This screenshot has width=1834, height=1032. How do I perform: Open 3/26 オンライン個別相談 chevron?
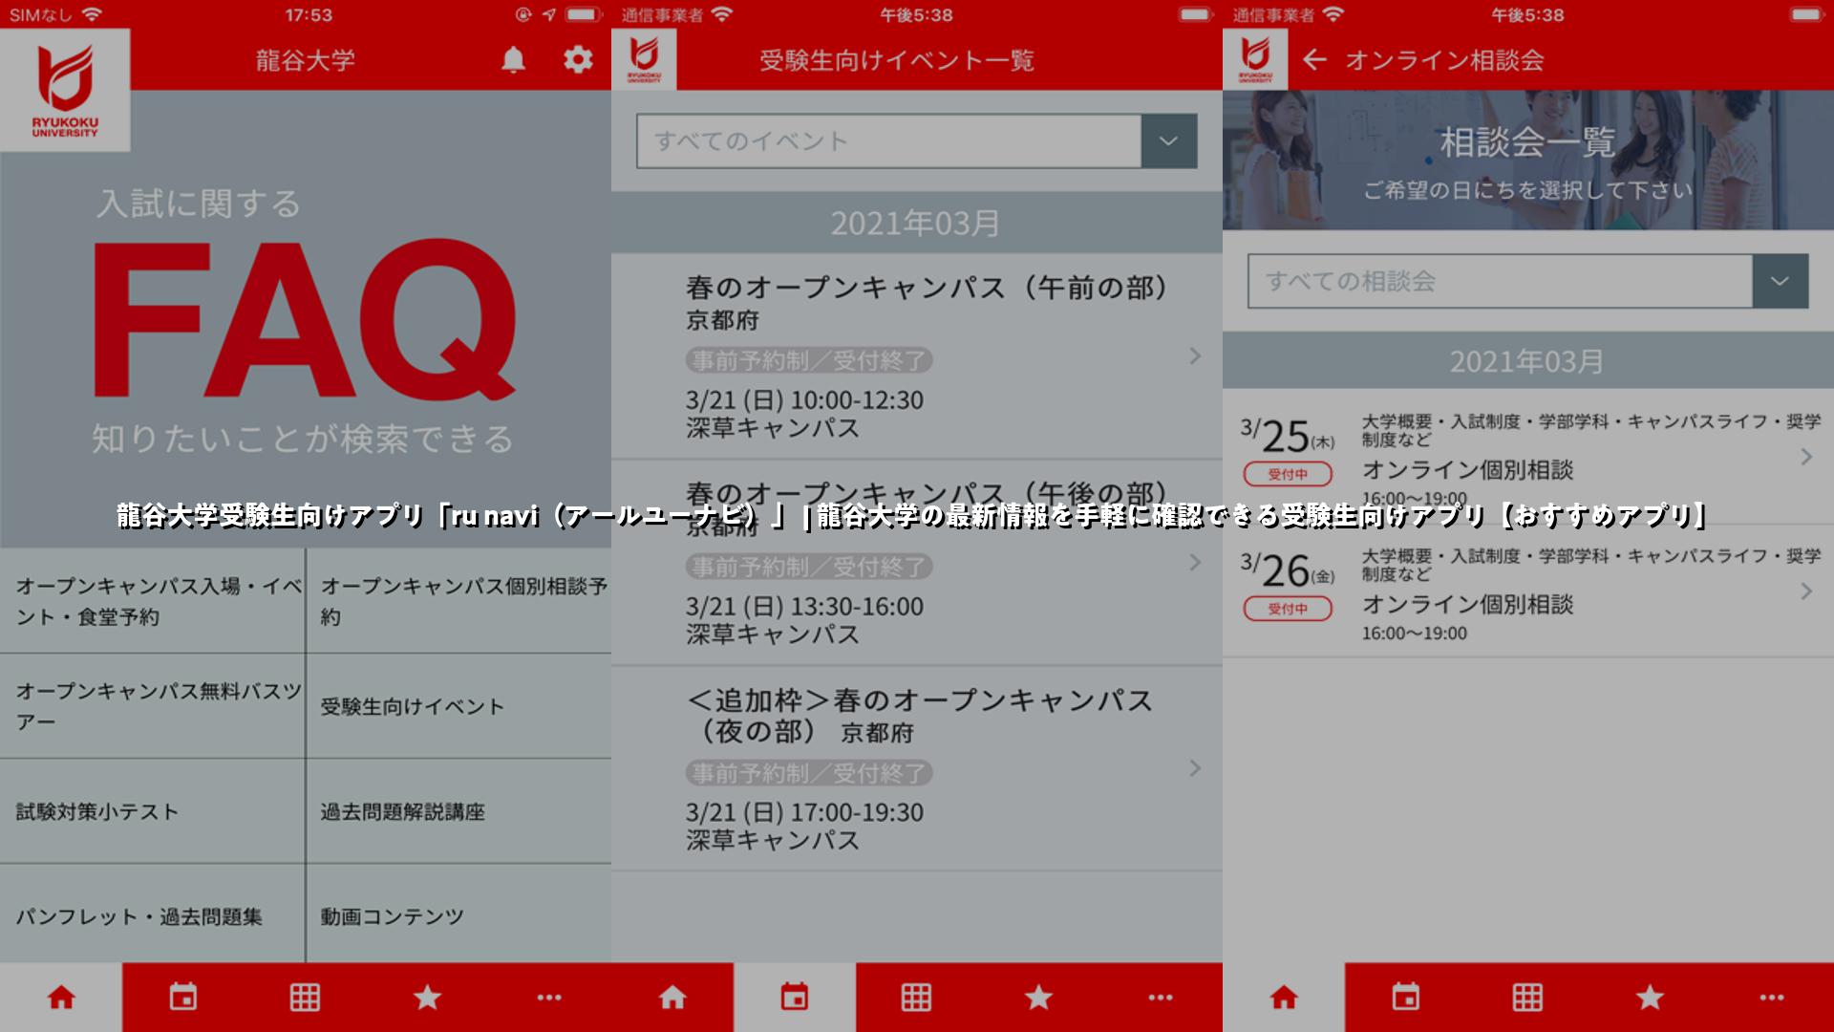pos(1806,591)
